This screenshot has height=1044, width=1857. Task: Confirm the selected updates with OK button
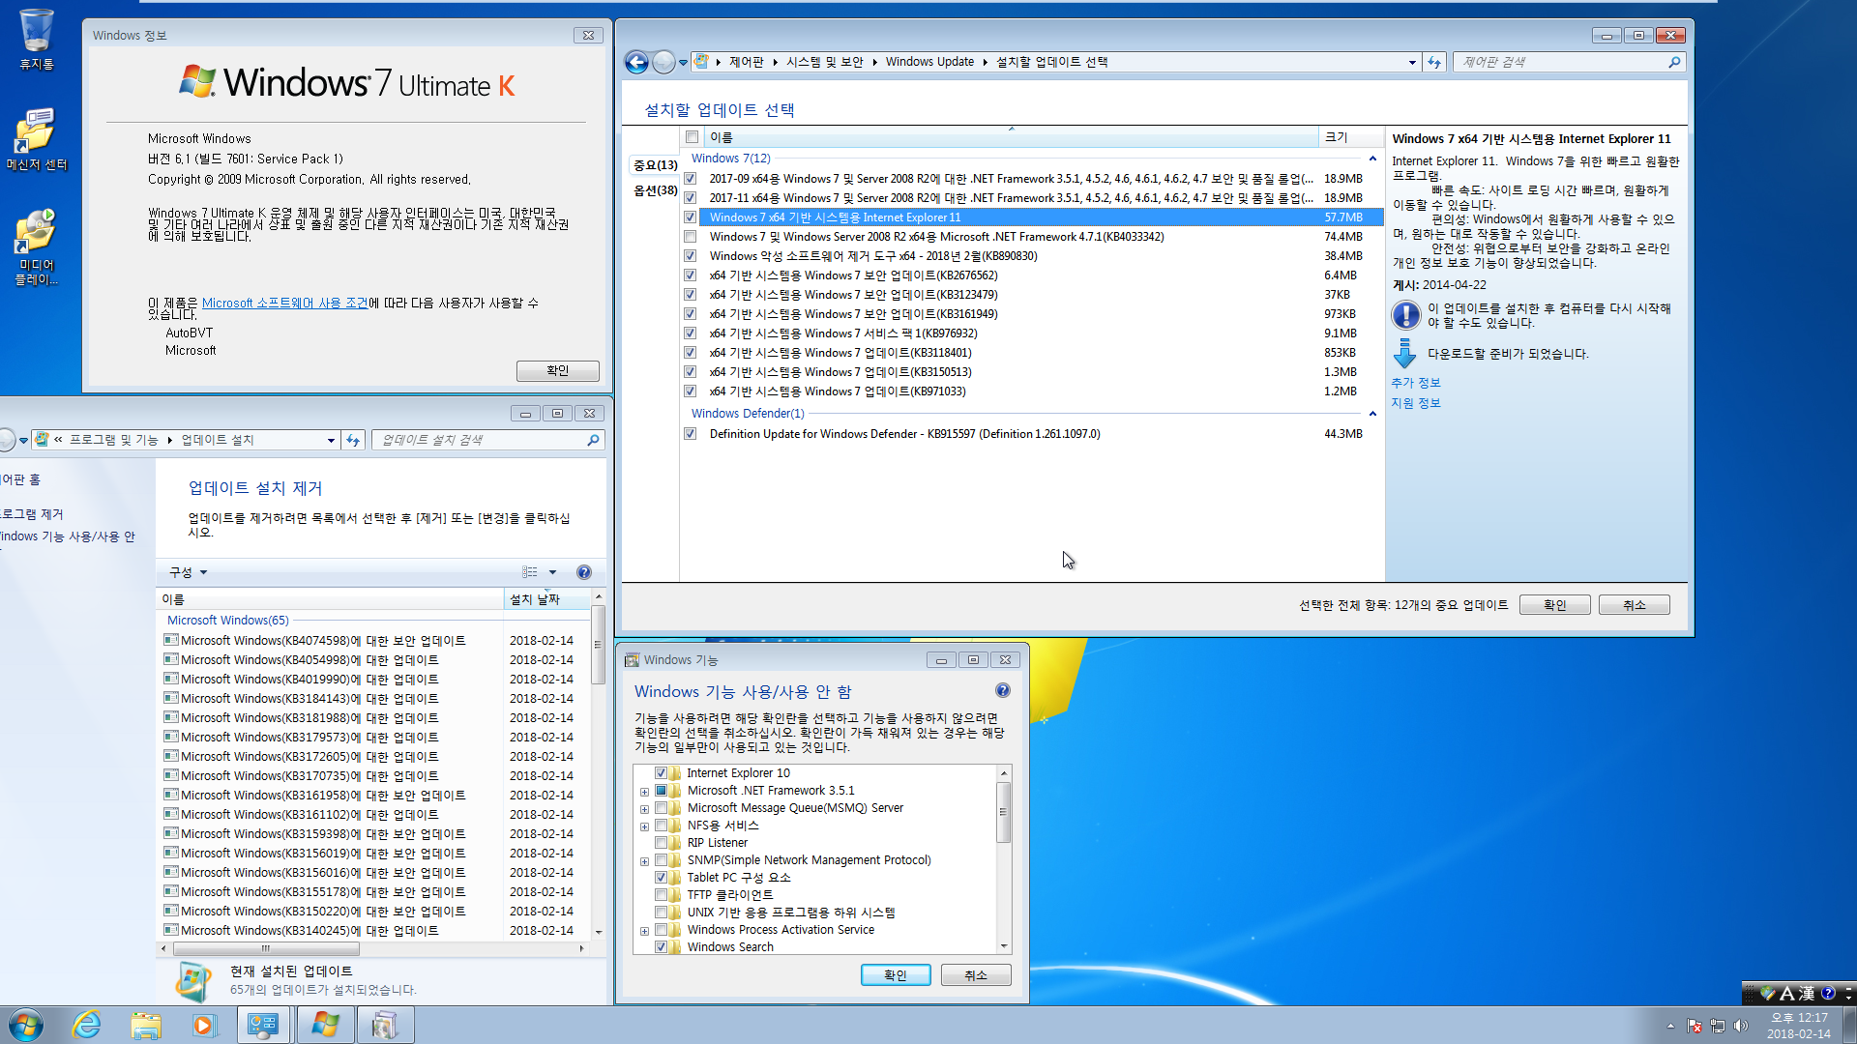click(1554, 605)
